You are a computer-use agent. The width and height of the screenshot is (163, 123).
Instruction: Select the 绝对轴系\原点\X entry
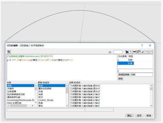tap(85, 86)
